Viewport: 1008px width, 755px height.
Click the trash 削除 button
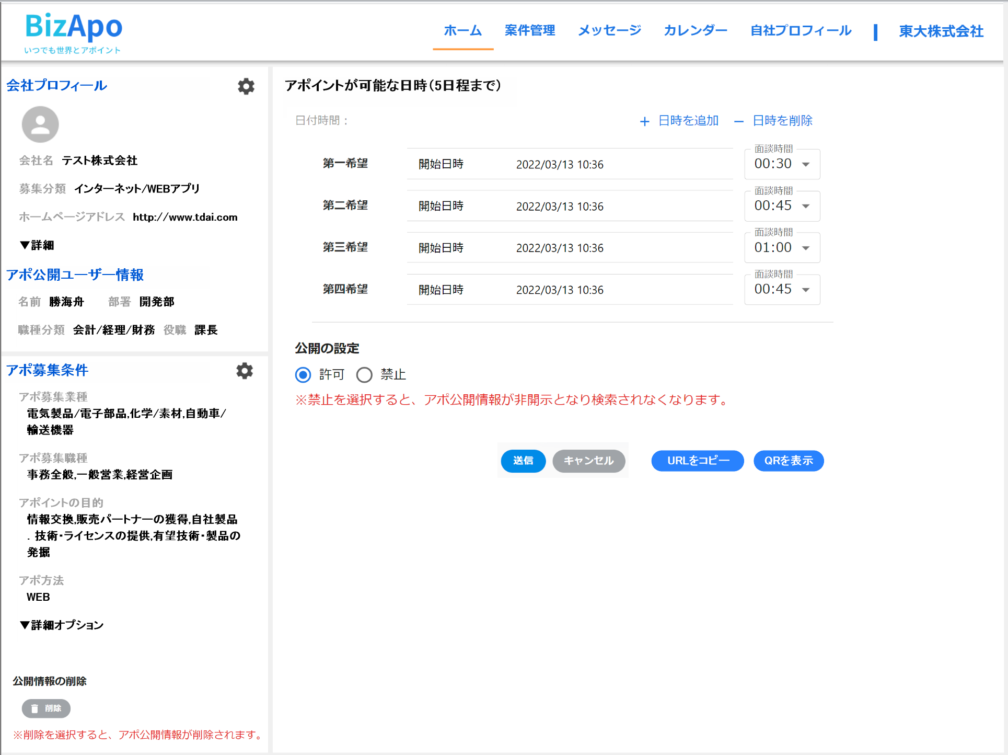[46, 708]
